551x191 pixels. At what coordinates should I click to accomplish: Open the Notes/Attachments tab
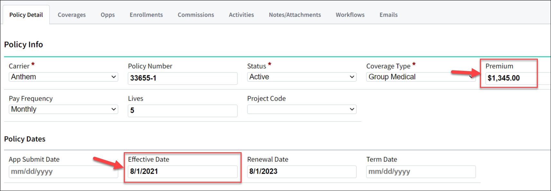(295, 15)
